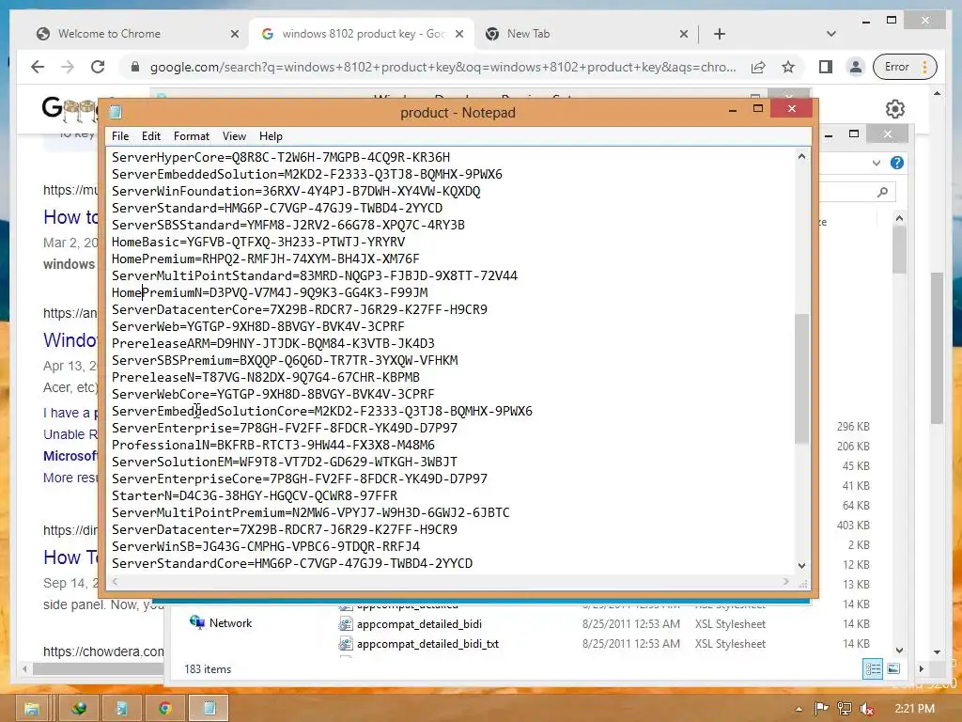Screen dimensions: 962x722
Task: Open Google search settings gear
Action: [895, 109]
